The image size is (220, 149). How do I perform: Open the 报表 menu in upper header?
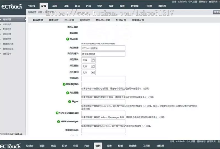click(x=111, y=6)
